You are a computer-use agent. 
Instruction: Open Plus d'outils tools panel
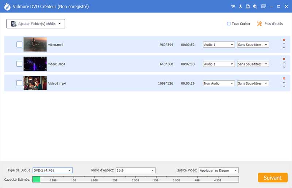tap(269, 24)
